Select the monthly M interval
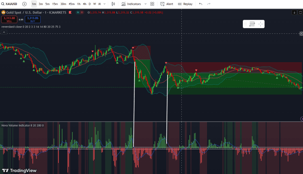The height and width of the screenshot is (174, 303). (x=99, y=4)
